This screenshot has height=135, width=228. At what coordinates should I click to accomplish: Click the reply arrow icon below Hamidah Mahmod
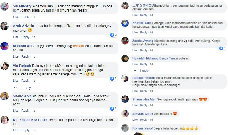pyautogui.click(x=135, y=71)
